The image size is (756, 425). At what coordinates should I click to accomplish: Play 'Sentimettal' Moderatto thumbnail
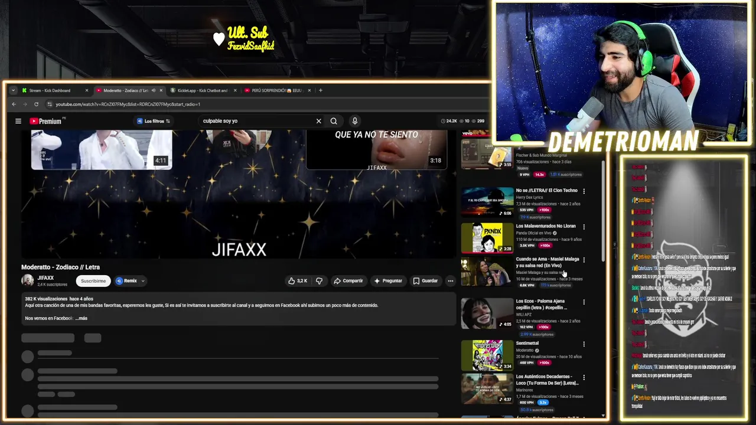[487, 355]
